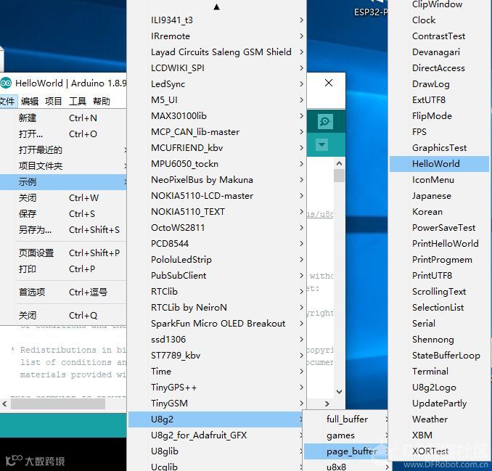Image resolution: width=492 pixels, height=471 pixels.
Task: Open the u8x8 submenu
Action: (x=346, y=467)
